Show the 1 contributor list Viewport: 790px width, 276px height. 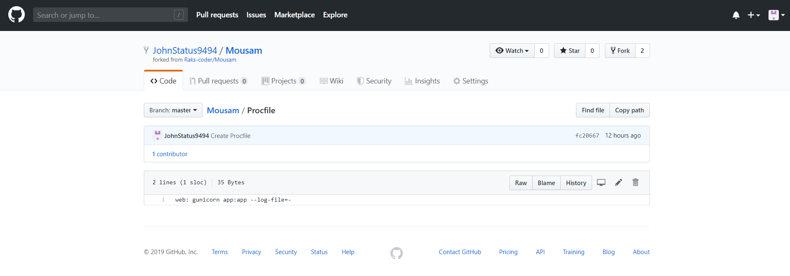coord(170,154)
